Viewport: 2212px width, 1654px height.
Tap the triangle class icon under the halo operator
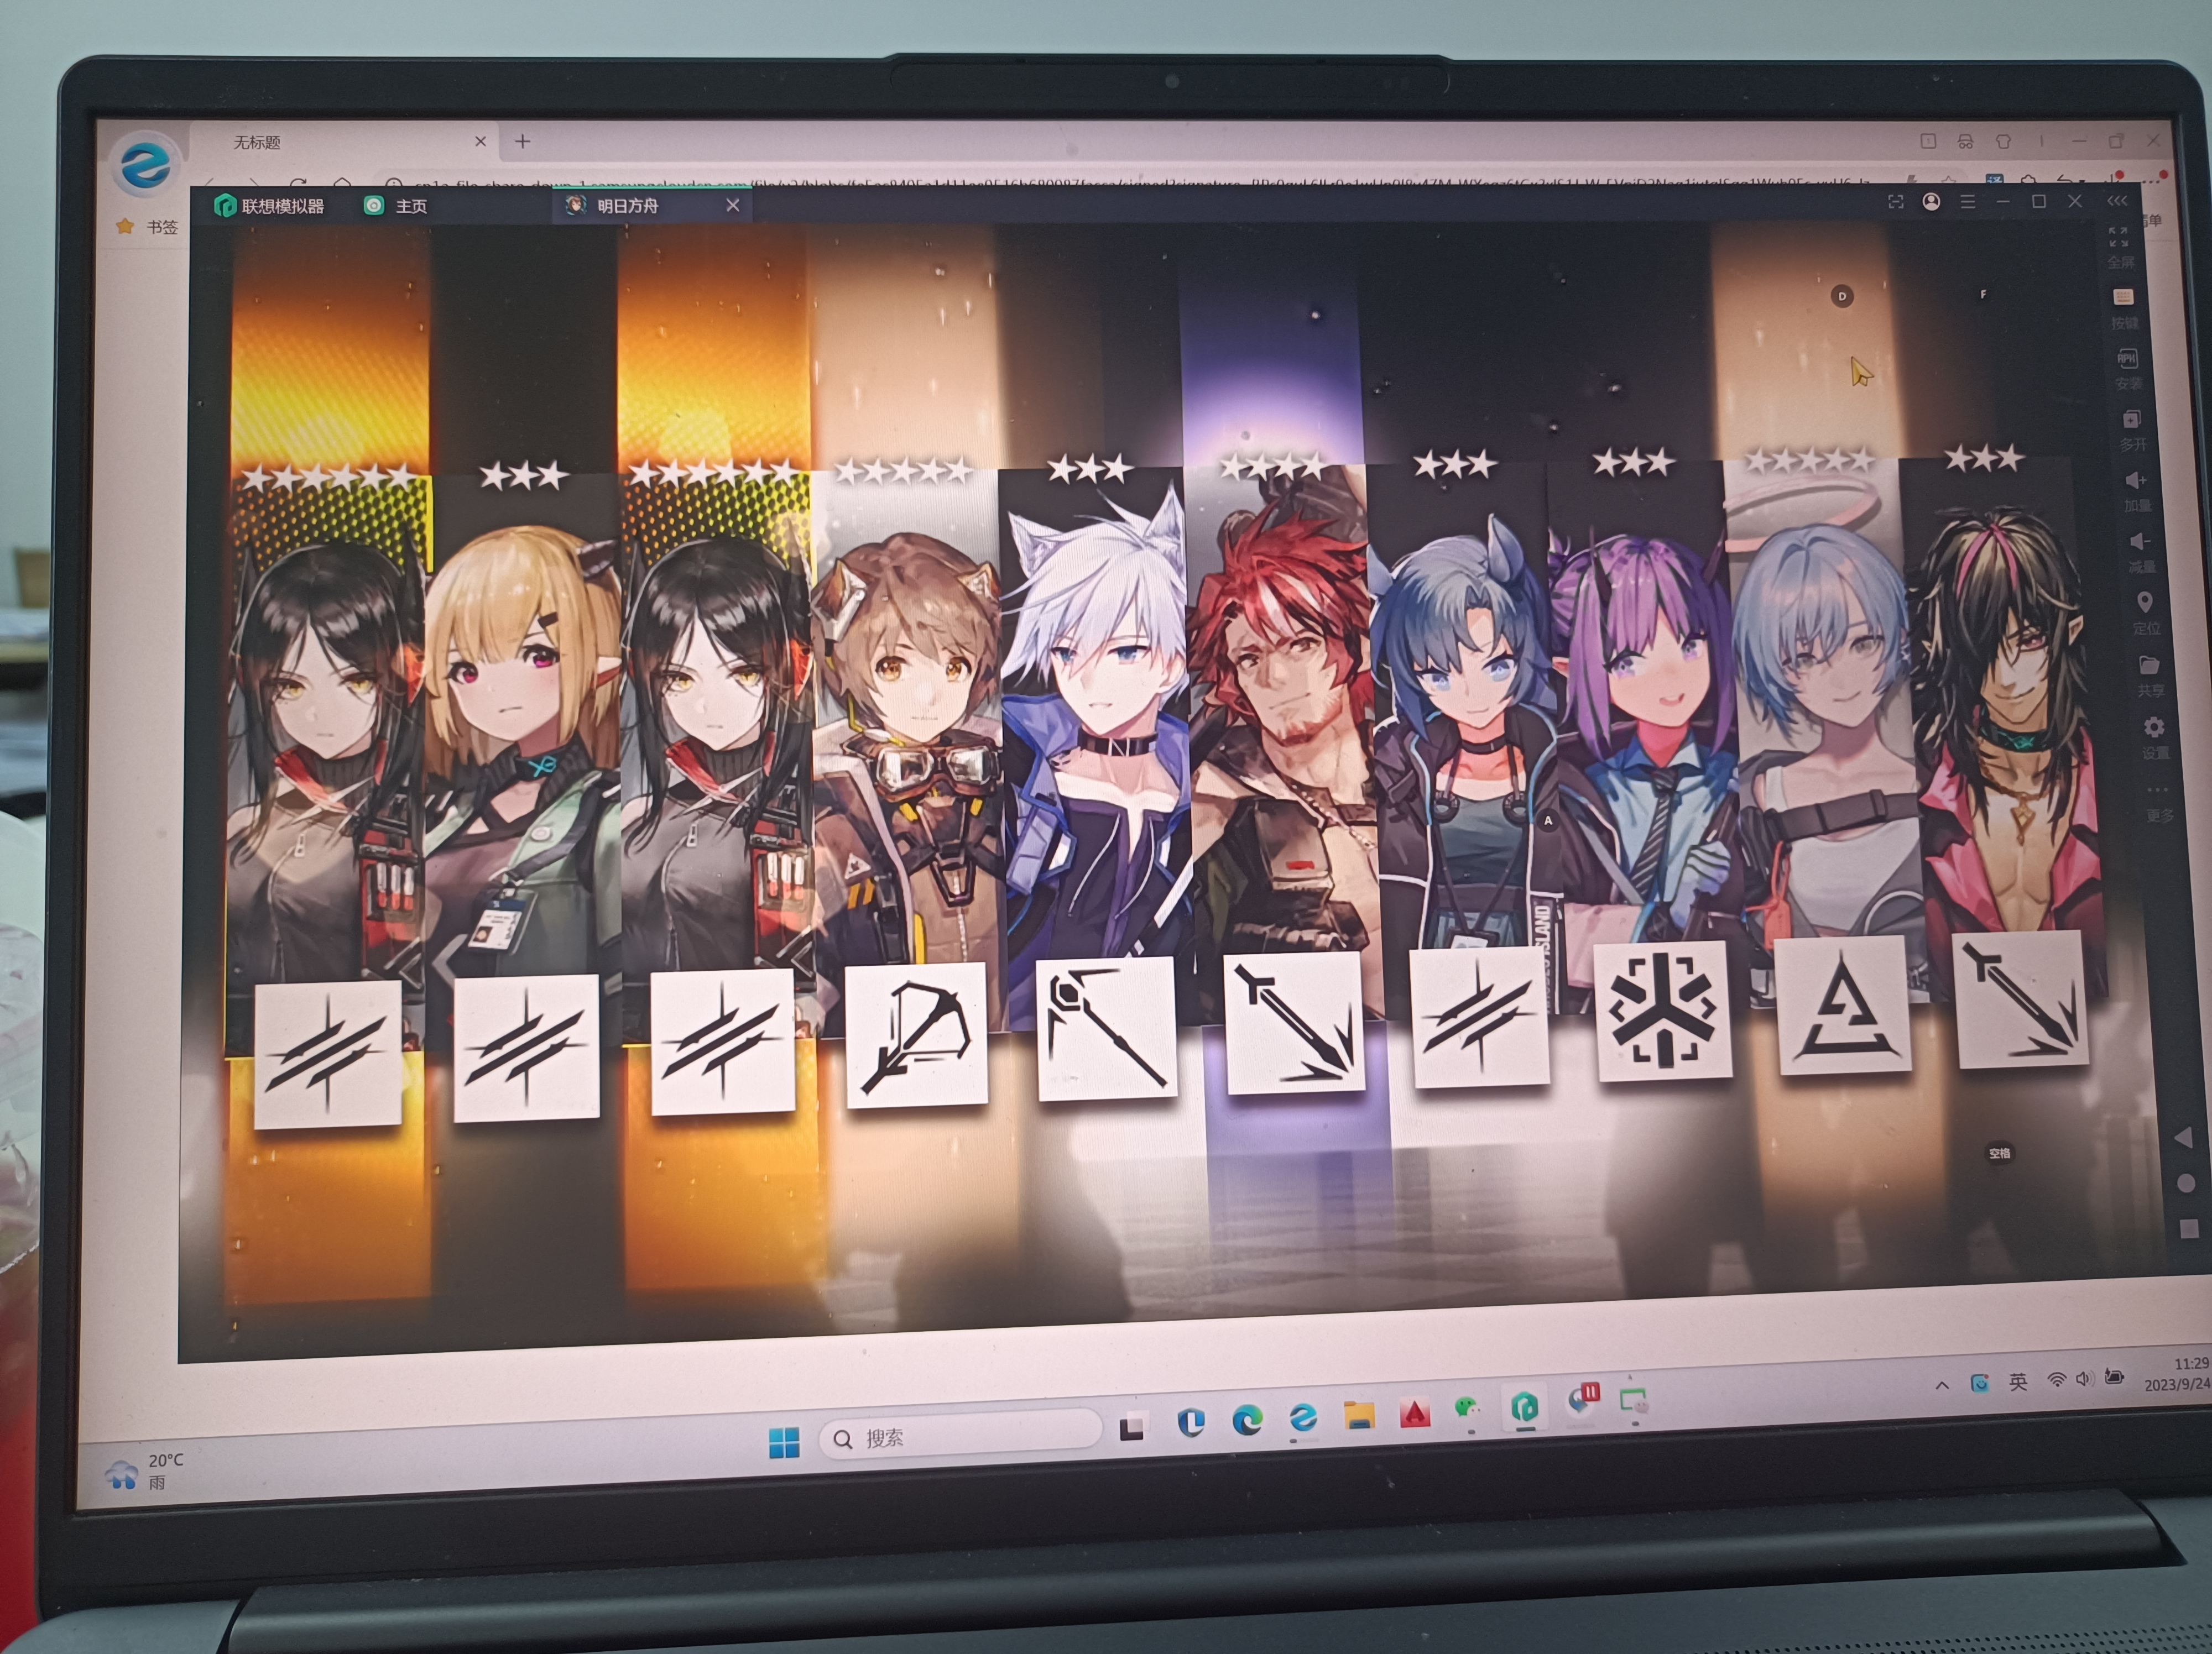click(x=1844, y=1006)
